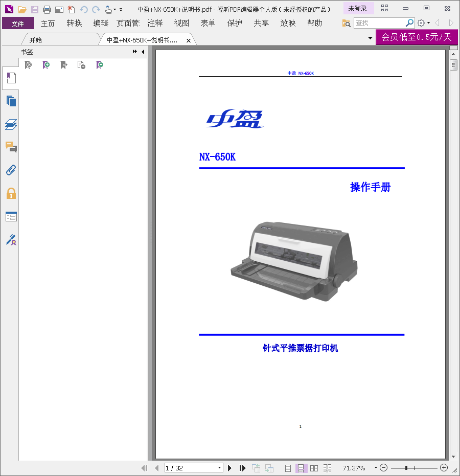
Task: Select facing two-page view mode
Action: (314, 468)
